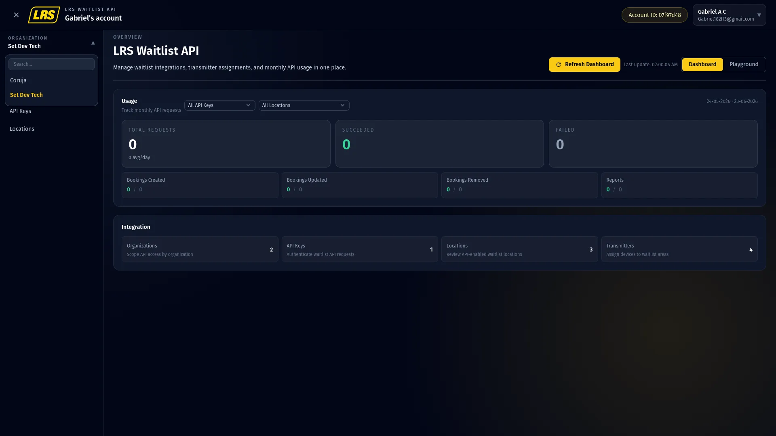The height and width of the screenshot is (436, 776).
Task: Click the Last update: 02:00:06 AM text
Action: point(650,65)
